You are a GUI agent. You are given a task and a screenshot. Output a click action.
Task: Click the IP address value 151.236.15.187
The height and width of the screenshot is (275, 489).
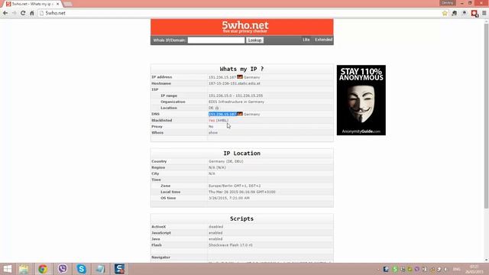pos(222,77)
